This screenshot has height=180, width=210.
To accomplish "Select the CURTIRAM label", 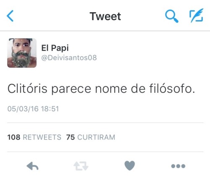I will coord(96,137).
